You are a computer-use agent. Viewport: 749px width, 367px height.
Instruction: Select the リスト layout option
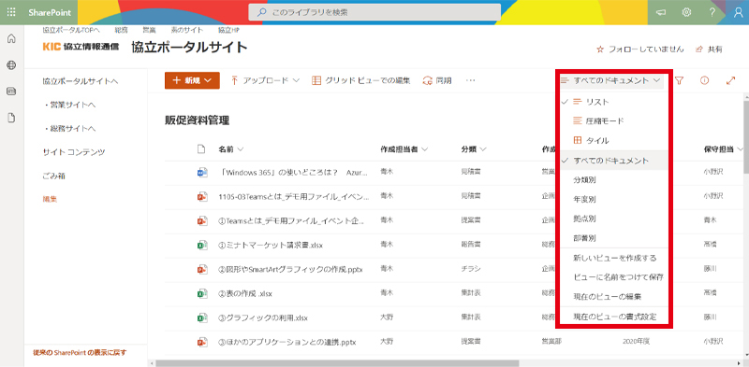(613, 102)
